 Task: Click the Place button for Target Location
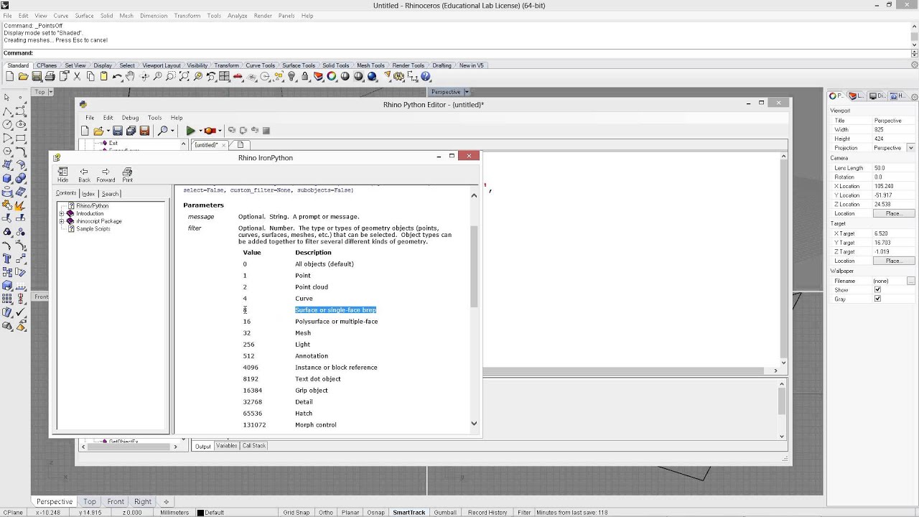coord(893,261)
